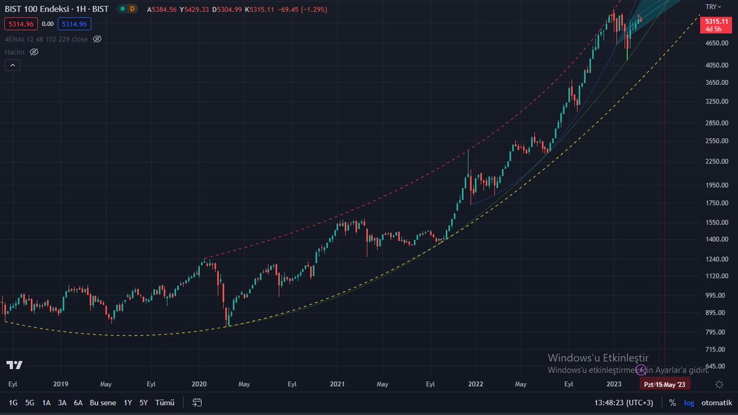
Task: Click the Hacim indicator label
Action: [15, 52]
